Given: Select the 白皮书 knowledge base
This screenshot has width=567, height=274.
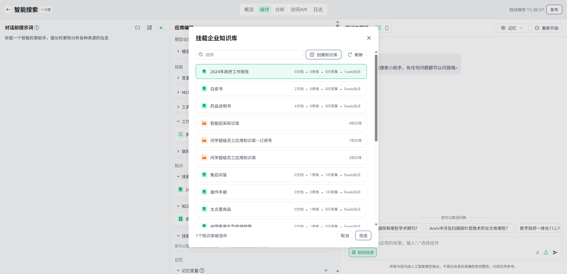Looking at the screenshot, I should point(281,89).
